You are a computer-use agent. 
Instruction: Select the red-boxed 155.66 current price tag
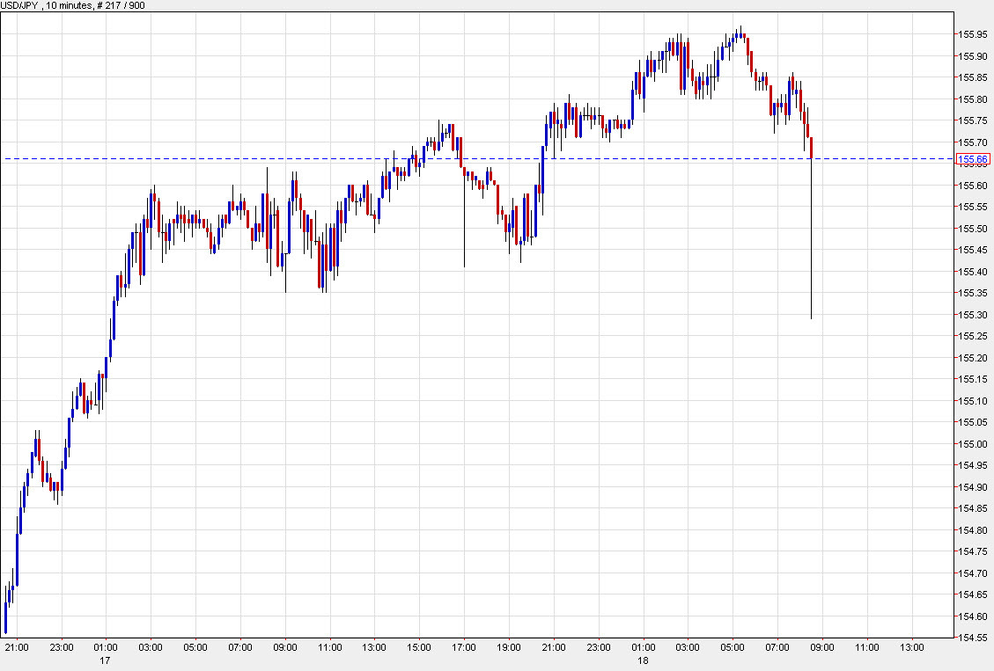coord(974,160)
